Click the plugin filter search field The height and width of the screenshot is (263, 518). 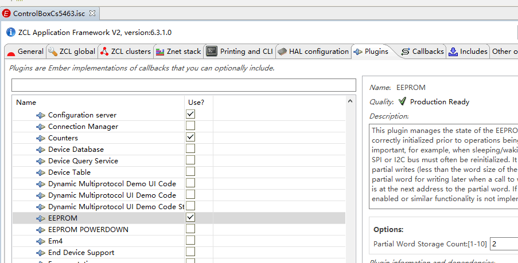(x=184, y=85)
